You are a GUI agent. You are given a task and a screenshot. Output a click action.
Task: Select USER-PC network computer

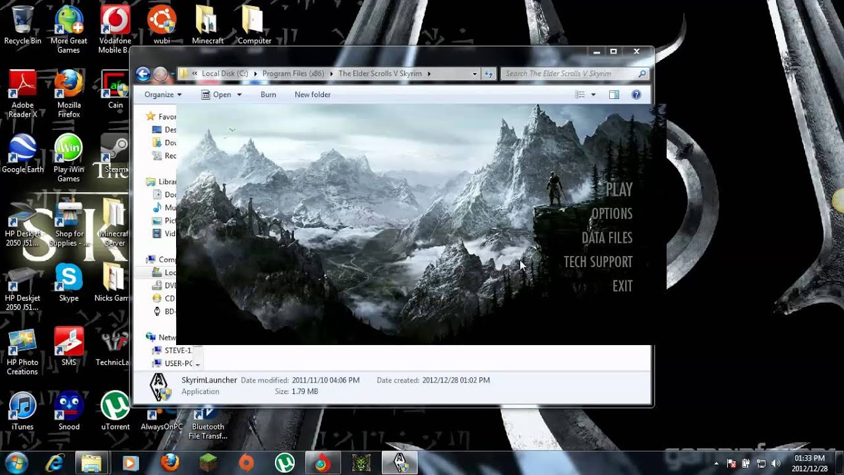172,364
